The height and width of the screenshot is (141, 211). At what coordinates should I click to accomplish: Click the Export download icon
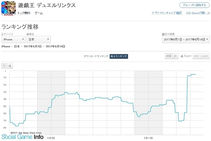pos(182,56)
